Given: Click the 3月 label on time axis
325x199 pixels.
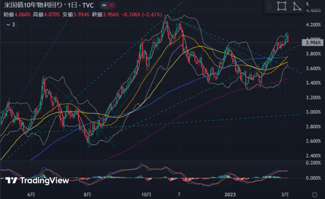Looking at the screenshot, I should (x=285, y=195).
